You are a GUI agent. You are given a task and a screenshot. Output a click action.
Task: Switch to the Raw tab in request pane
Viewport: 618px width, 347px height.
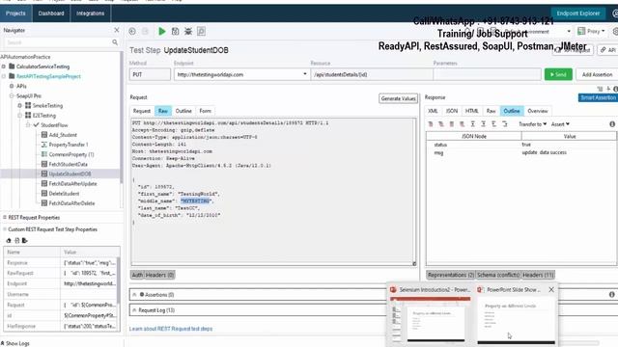163,111
